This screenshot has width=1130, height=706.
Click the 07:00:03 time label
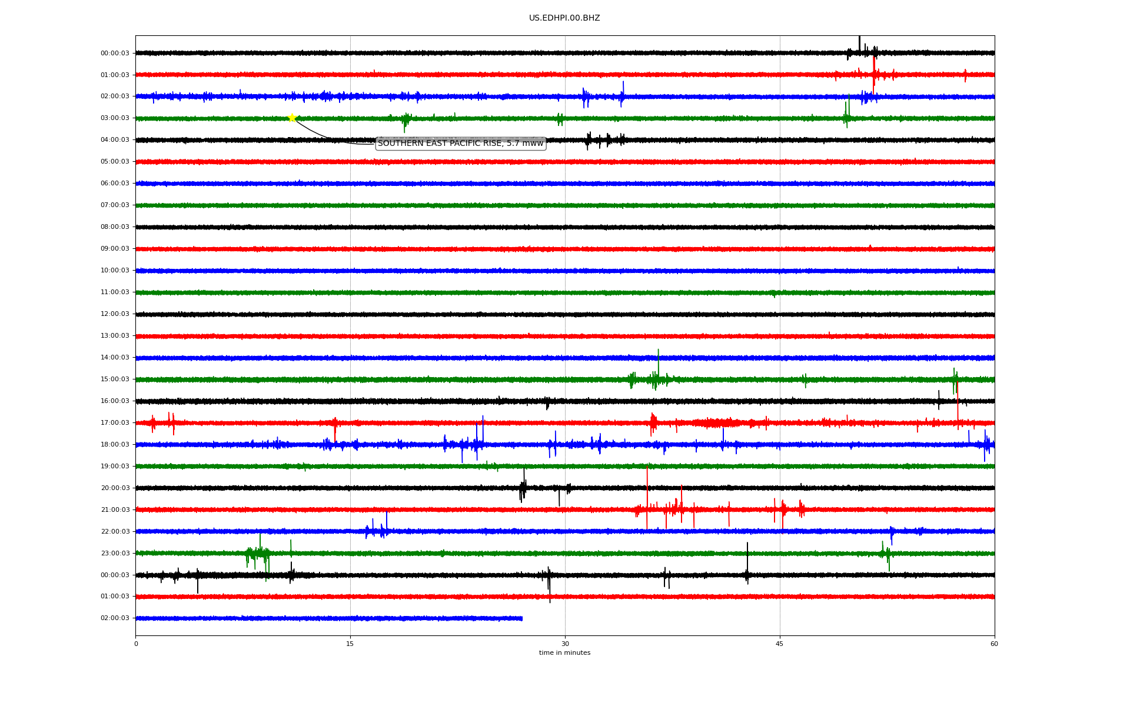click(115, 205)
